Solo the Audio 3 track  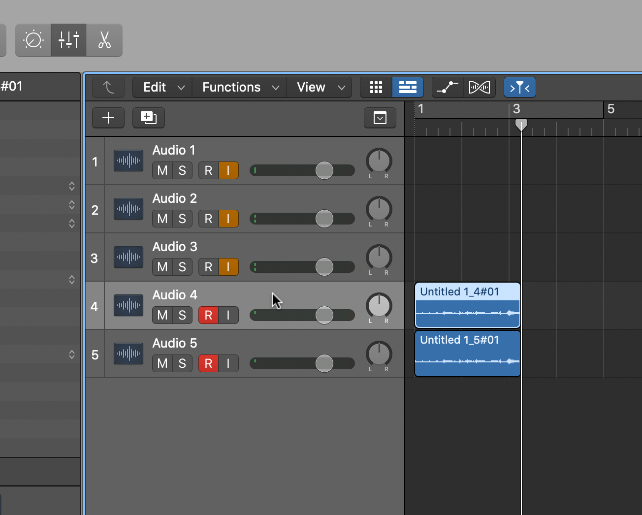click(182, 267)
